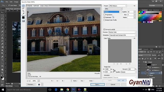
Task: Toggle the Effects visibility eye
Action: (148, 75)
